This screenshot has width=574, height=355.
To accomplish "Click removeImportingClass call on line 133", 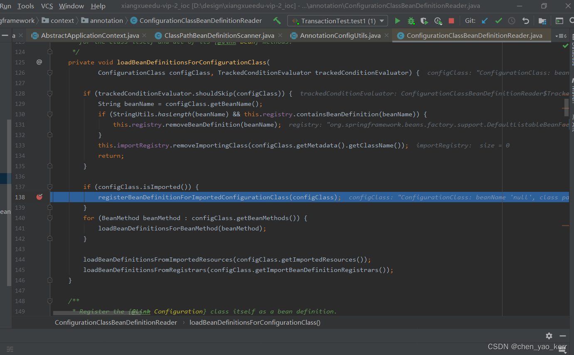I will (210, 145).
